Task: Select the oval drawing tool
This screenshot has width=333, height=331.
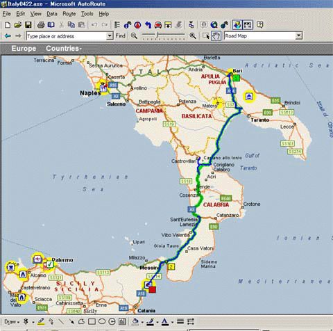Action: click(102, 321)
